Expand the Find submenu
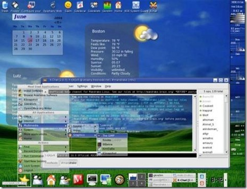247x189 pixels. click(x=43, y=147)
